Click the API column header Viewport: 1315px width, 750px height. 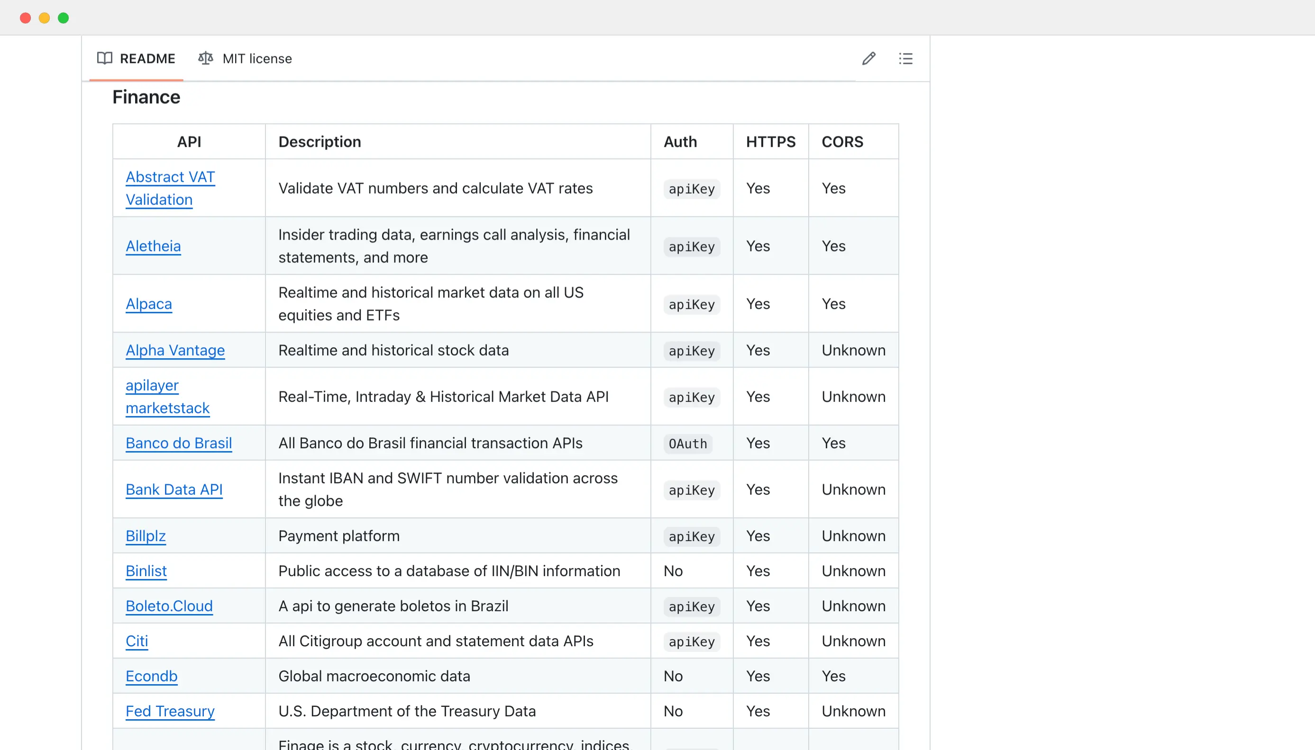(x=189, y=142)
